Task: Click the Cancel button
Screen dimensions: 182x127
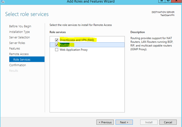Action: point(168,122)
